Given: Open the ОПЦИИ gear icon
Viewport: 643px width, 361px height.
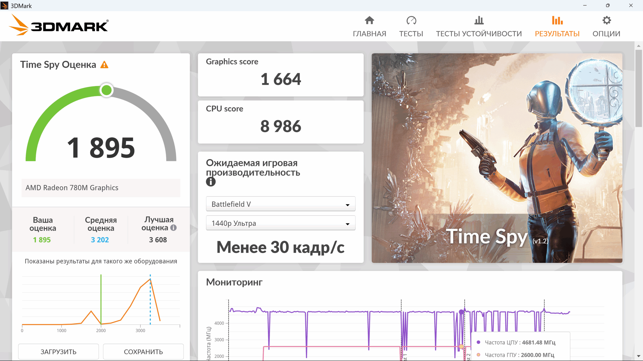Looking at the screenshot, I should [606, 20].
